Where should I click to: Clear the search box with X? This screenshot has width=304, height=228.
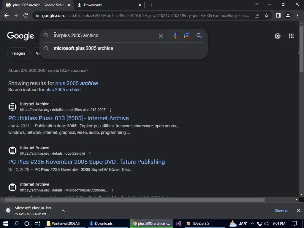[x=161, y=36]
